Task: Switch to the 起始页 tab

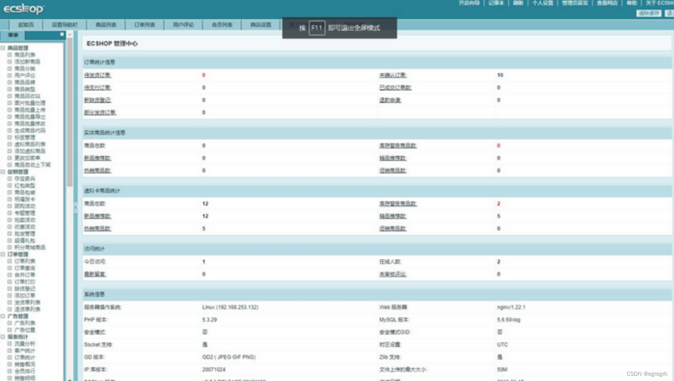Action: tap(26, 25)
